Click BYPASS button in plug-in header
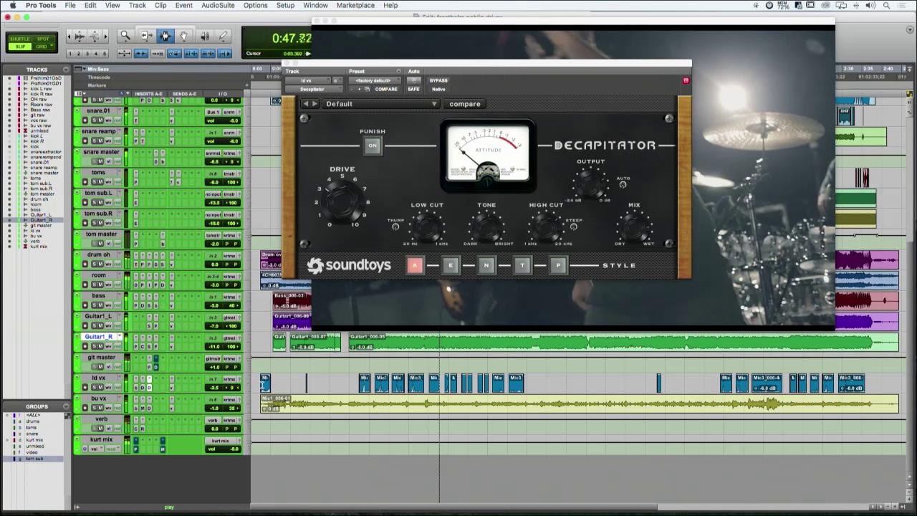 (x=438, y=80)
